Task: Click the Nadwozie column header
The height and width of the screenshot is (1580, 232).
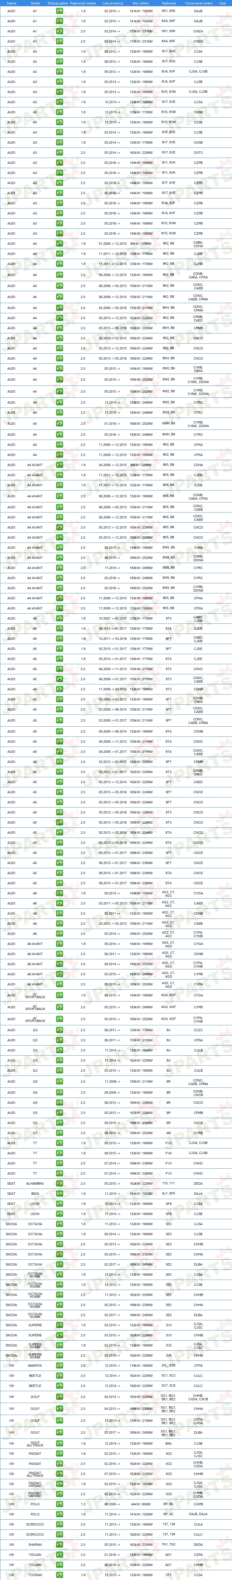Action: click(169, 3)
